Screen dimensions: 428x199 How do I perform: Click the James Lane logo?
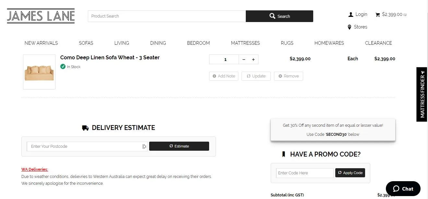click(x=41, y=16)
